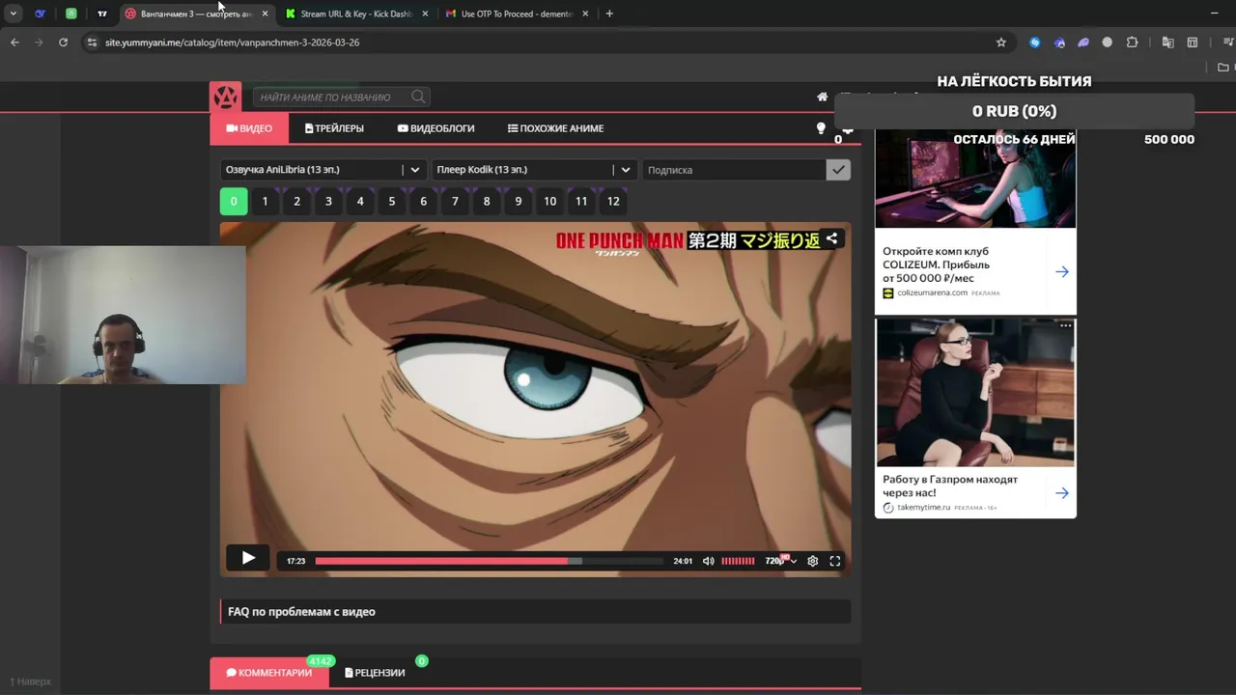Viewport: 1236px width, 695px height.
Task: Click the arrow on COLIZEUM ad
Action: click(x=1062, y=271)
